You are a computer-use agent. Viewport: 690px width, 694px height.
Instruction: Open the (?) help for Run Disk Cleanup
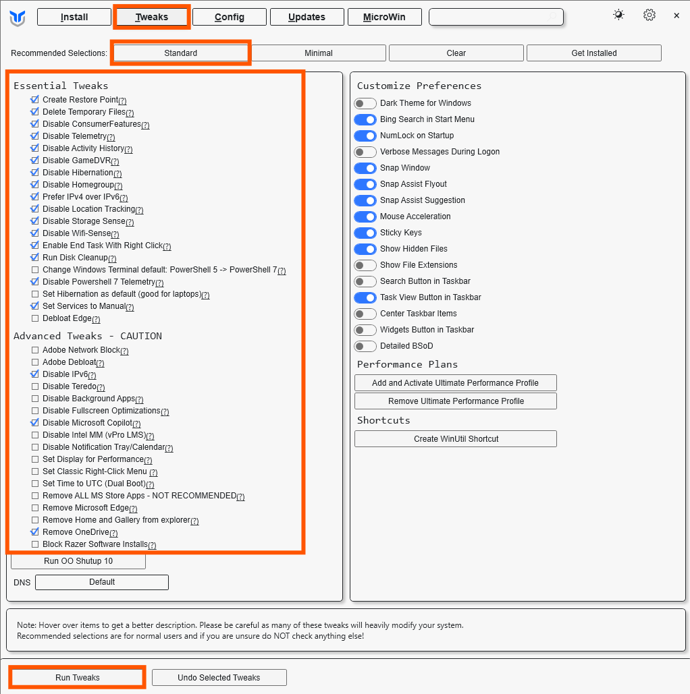tap(112, 258)
